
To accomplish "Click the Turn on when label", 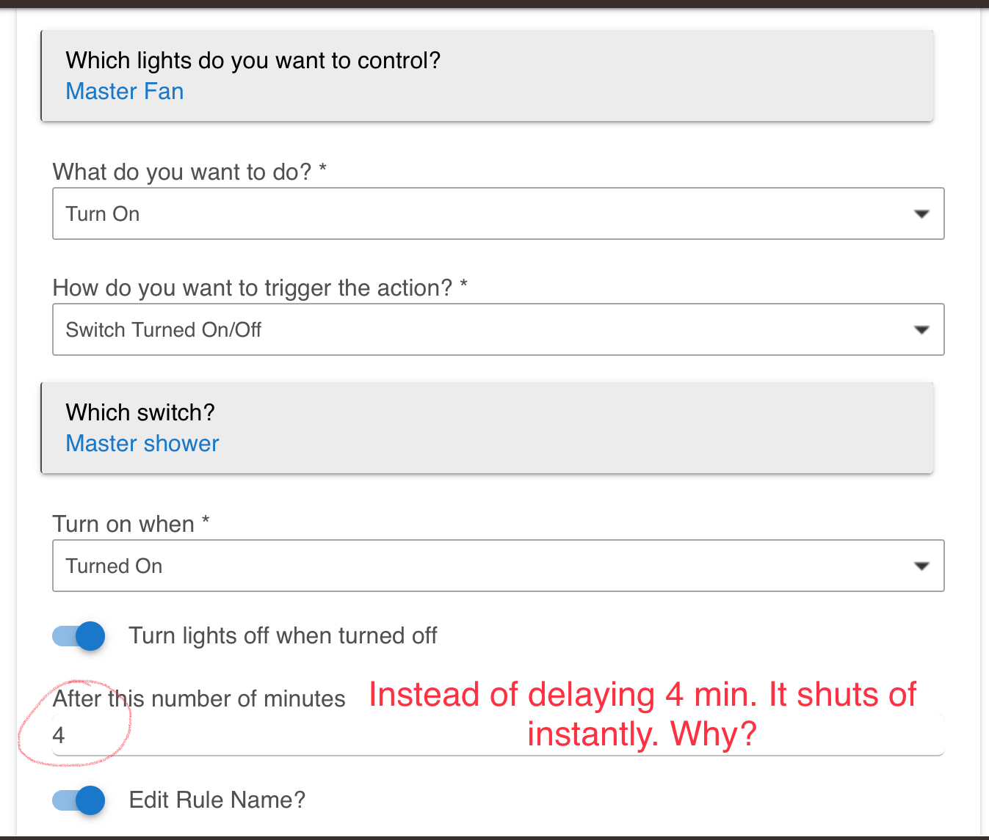I will point(131,525).
